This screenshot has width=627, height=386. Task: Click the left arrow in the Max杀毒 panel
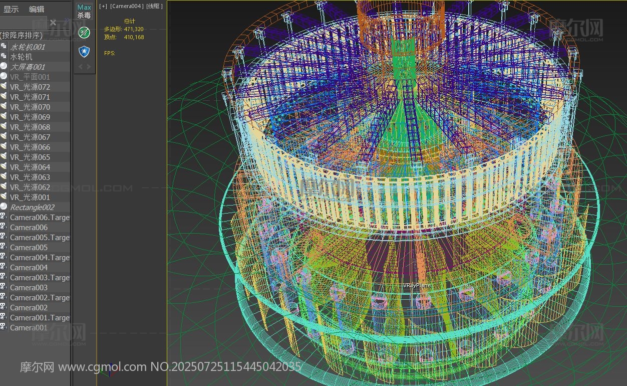[x=81, y=66]
